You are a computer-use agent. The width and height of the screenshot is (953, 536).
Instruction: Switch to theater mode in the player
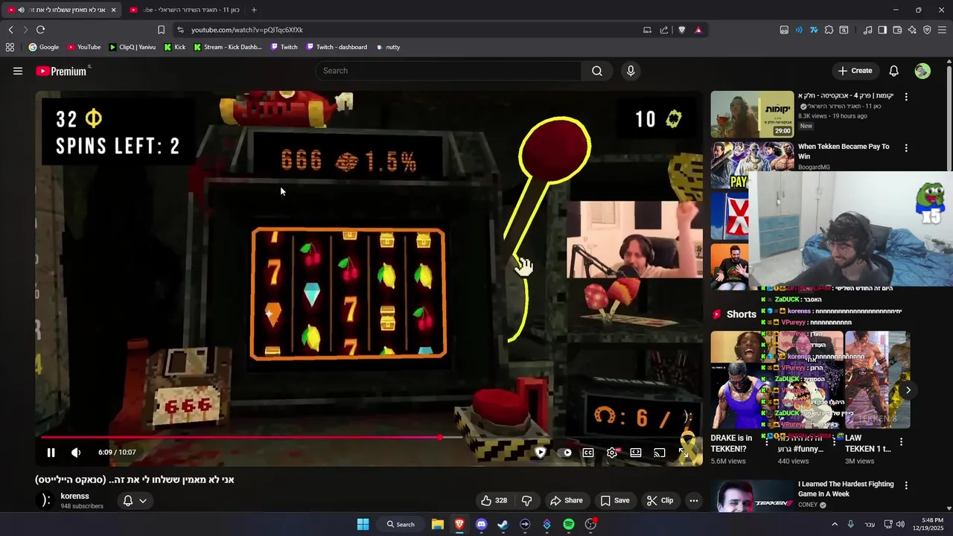pyautogui.click(x=636, y=452)
